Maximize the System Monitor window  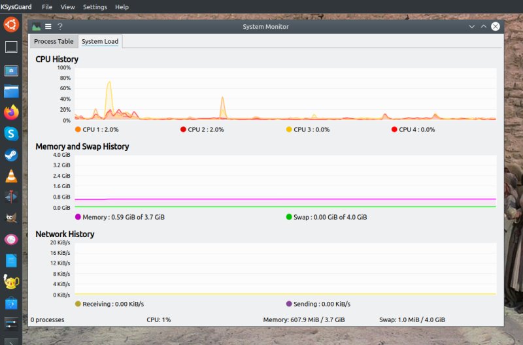click(483, 26)
